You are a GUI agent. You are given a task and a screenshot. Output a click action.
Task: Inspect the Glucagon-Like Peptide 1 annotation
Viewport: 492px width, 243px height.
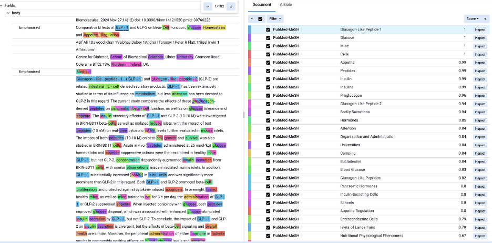coord(480,30)
